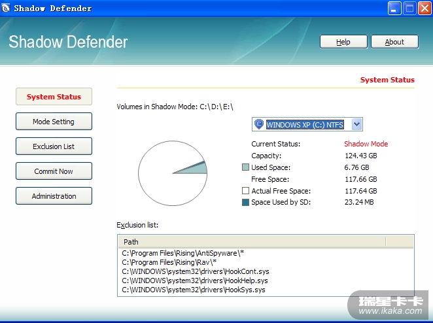Open Administration settings
Viewport: 433px width, 323px height.
(54, 196)
